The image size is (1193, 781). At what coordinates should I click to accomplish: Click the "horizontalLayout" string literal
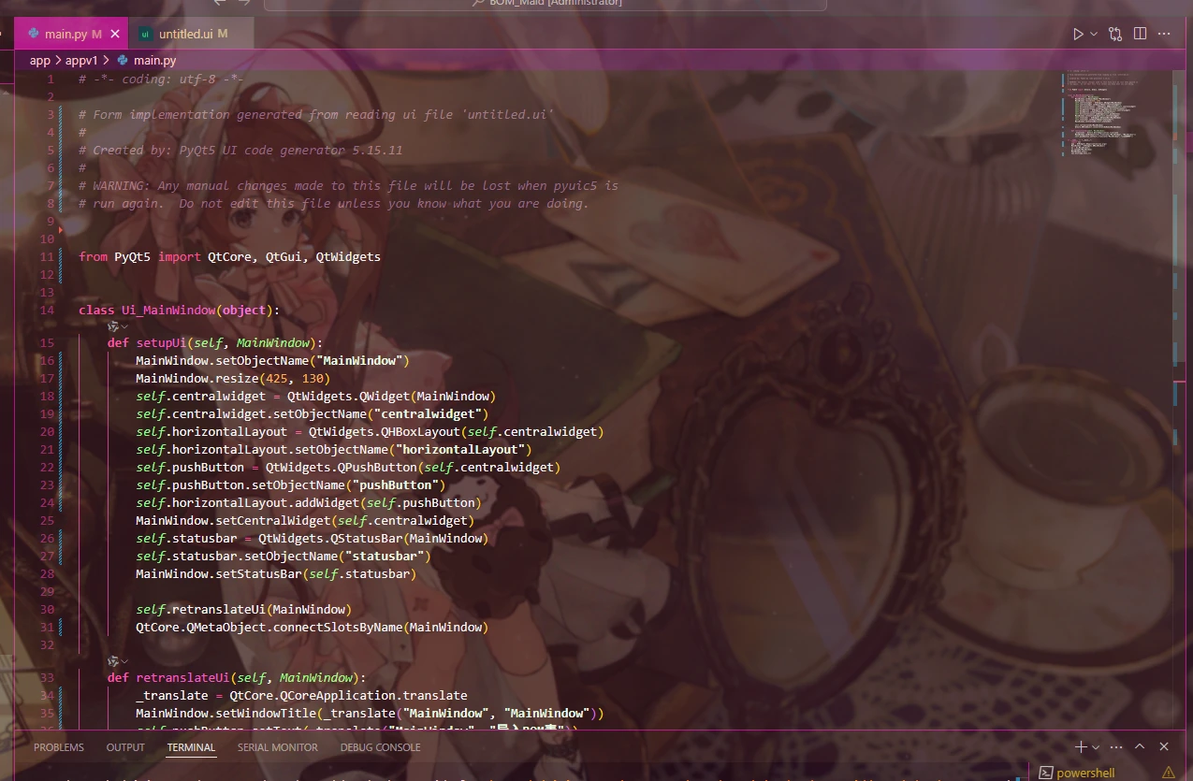click(x=459, y=450)
